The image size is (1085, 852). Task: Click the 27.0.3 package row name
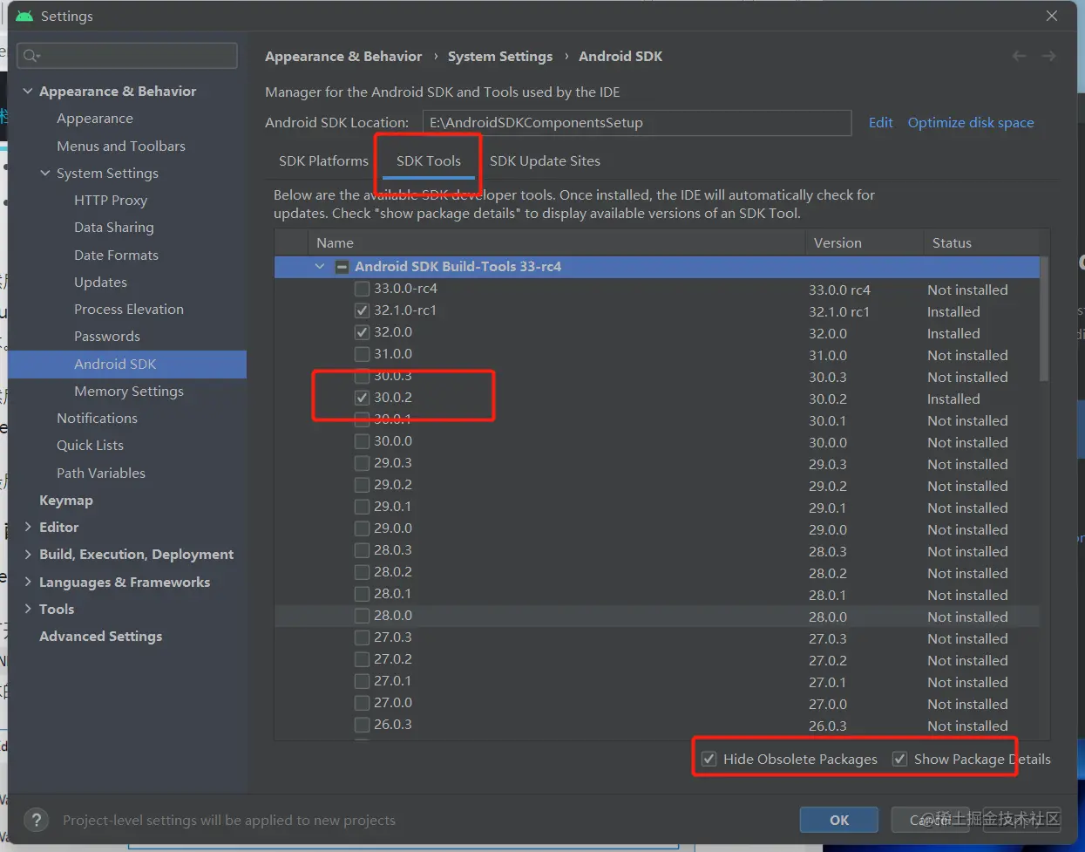click(x=392, y=637)
